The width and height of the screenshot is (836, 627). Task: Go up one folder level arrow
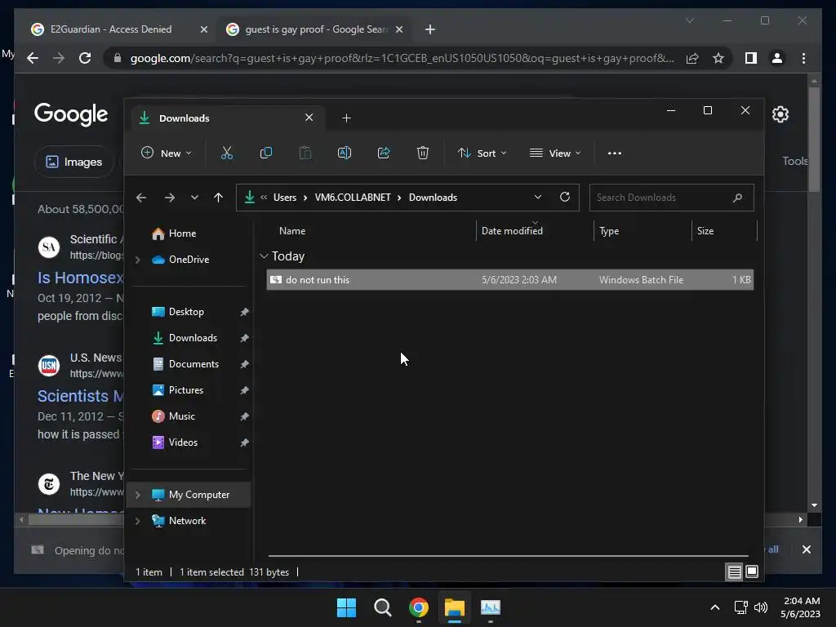pyautogui.click(x=218, y=198)
